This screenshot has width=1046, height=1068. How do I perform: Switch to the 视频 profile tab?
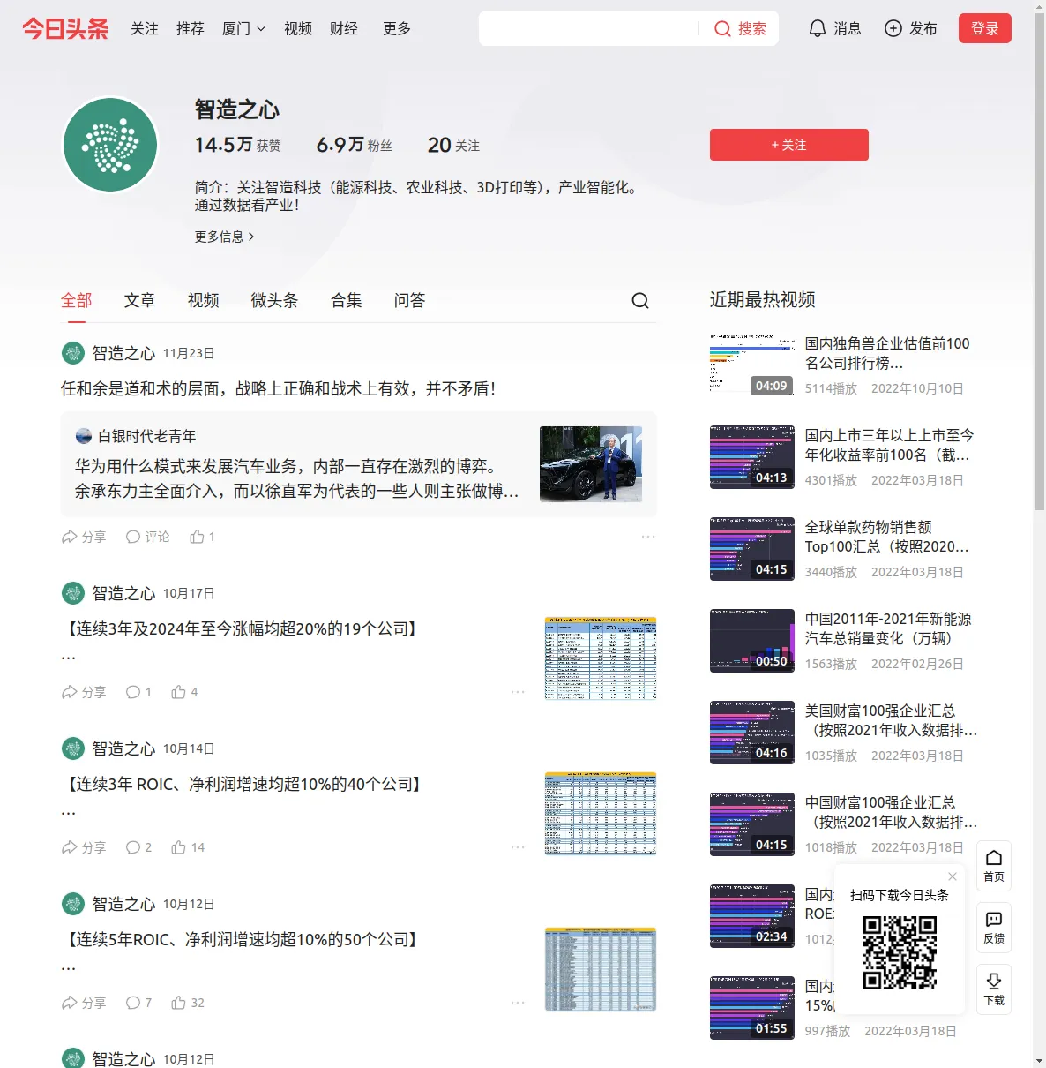[x=204, y=301]
